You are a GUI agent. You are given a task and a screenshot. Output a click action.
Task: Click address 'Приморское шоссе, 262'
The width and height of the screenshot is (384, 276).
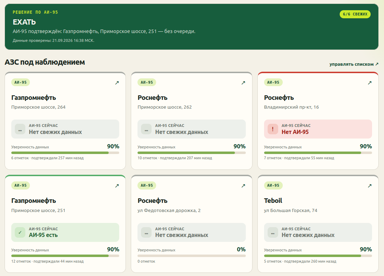tap(165, 107)
